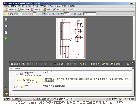138x106 pixels.
Task: Open Set Status (상태 설정) dropdown
Action: [x=59, y=64]
